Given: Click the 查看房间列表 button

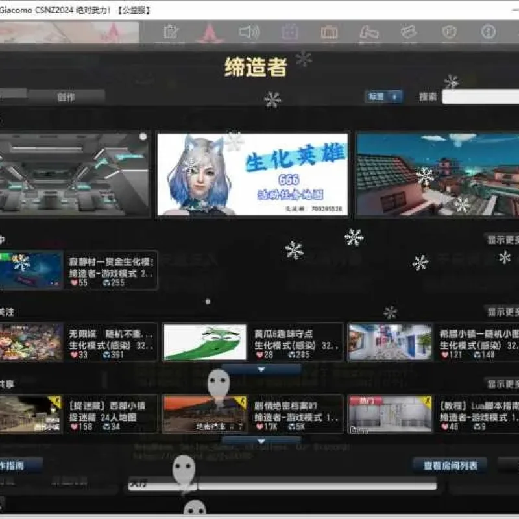Looking at the screenshot, I should click(x=450, y=466).
